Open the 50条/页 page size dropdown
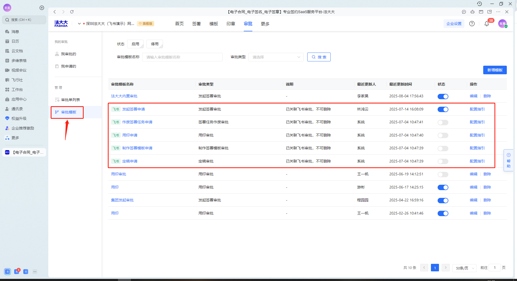Viewport: 517px width, 281px height. click(464, 268)
